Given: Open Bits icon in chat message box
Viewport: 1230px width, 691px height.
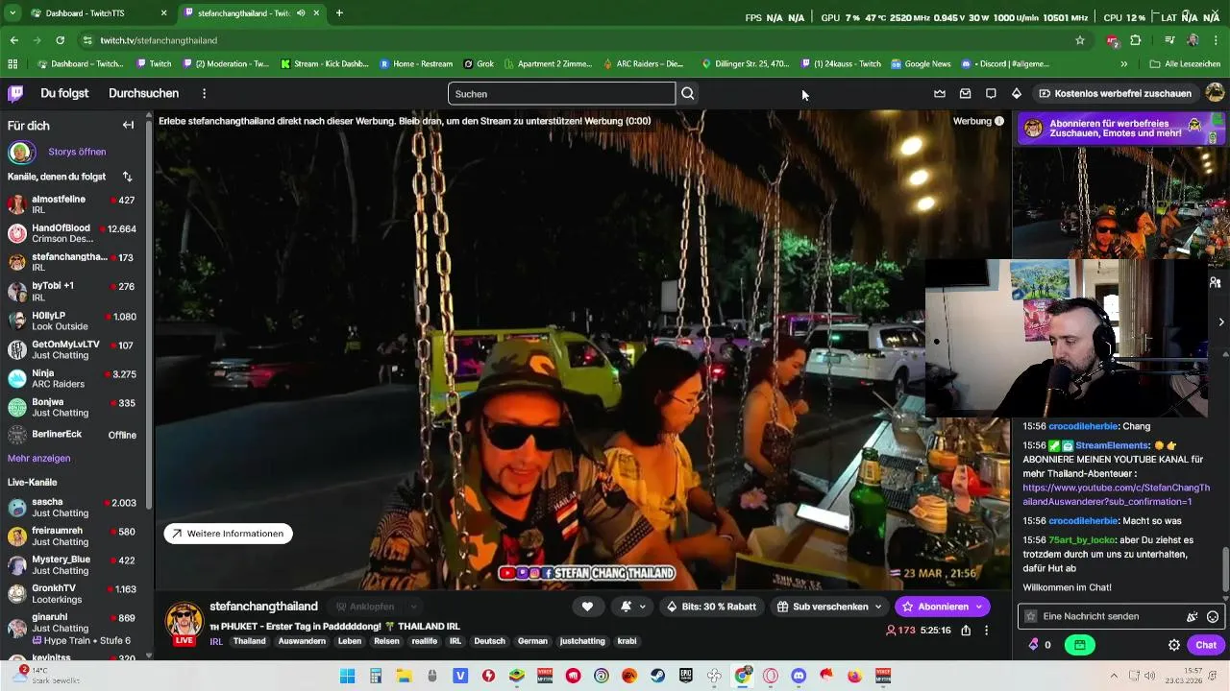Looking at the screenshot, I should coord(1192,617).
